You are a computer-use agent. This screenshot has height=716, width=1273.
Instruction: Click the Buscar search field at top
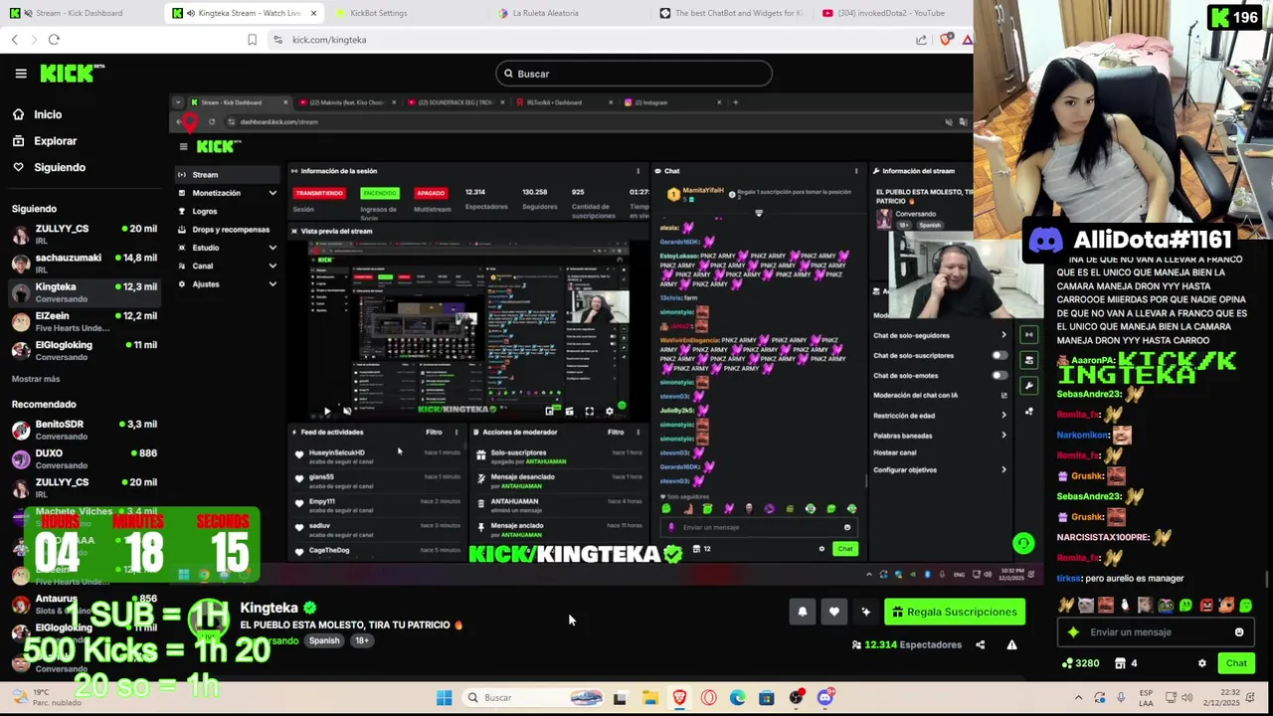coord(634,74)
